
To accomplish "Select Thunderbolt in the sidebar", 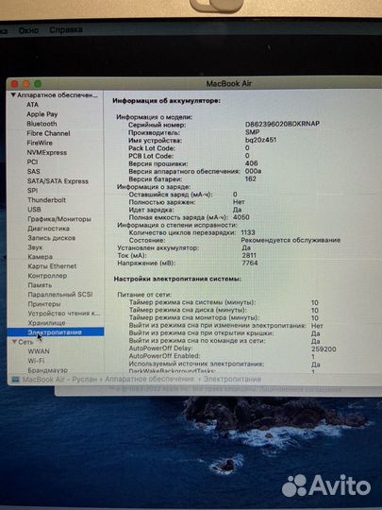I will (x=47, y=199).
